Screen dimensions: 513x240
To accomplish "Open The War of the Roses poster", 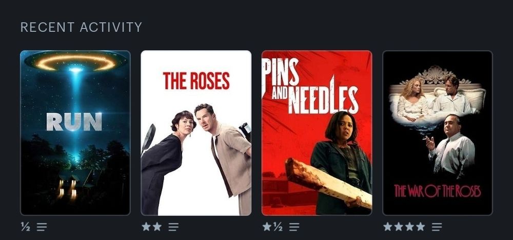I will click(438, 133).
